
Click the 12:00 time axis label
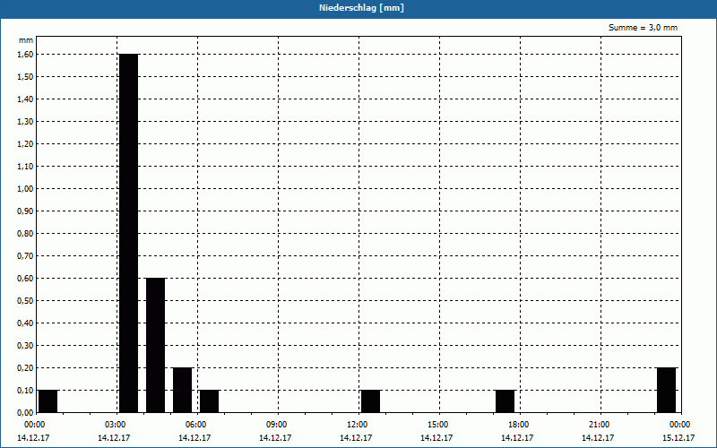[357, 425]
